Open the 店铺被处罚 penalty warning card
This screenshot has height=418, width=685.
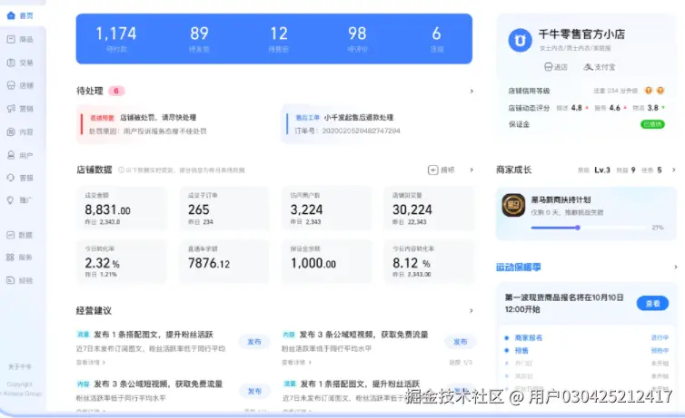[173, 124]
